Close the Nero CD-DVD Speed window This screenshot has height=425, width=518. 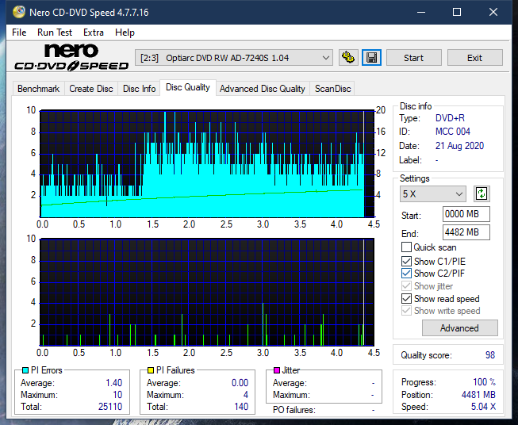pyautogui.click(x=493, y=12)
